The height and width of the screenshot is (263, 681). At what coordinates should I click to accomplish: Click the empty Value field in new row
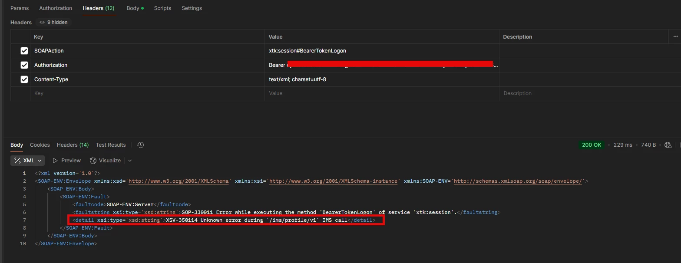tap(382, 93)
